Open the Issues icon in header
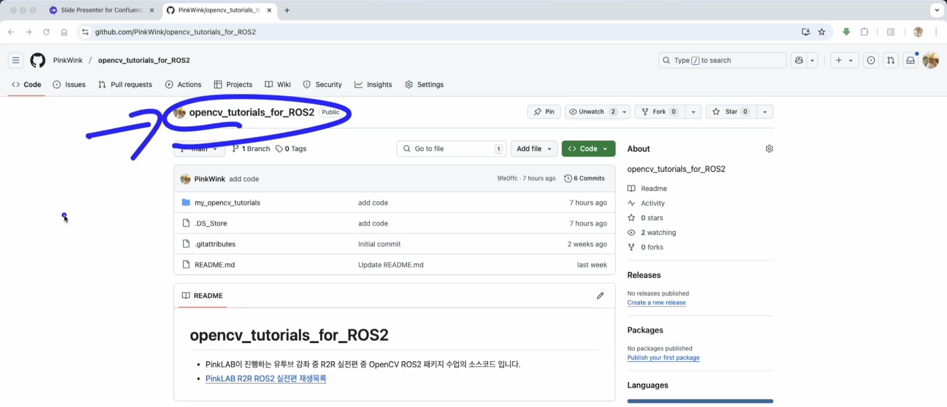947x407 pixels. (x=871, y=60)
